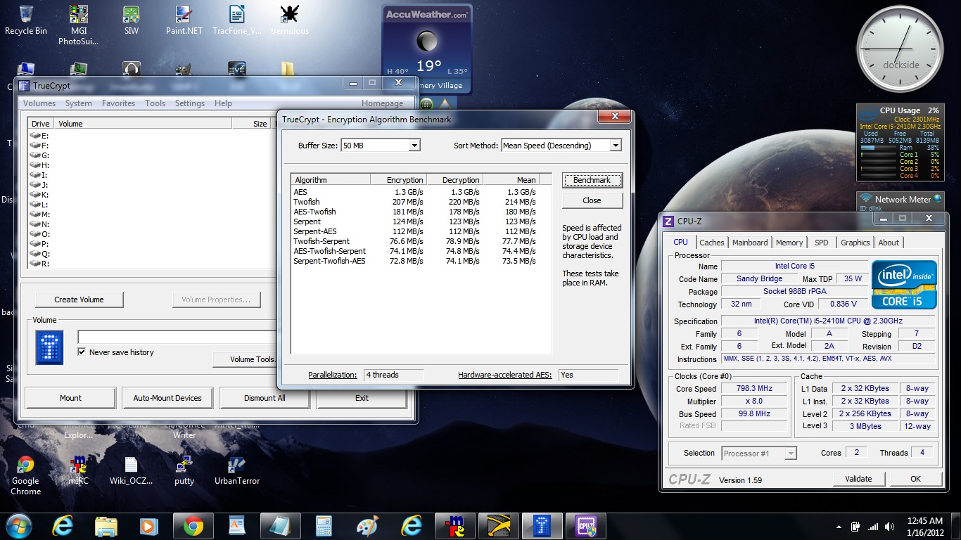Open the Sort Method dropdown
Screen dimensions: 961x540
coord(616,146)
